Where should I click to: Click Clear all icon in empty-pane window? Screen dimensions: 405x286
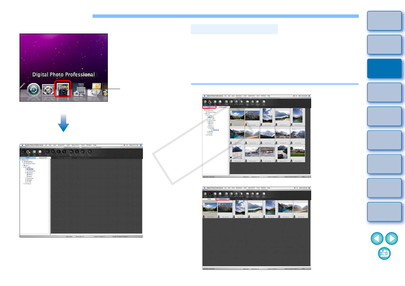coord(53,152)
